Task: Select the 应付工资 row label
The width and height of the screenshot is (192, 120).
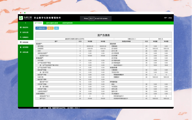Action: 114,51
